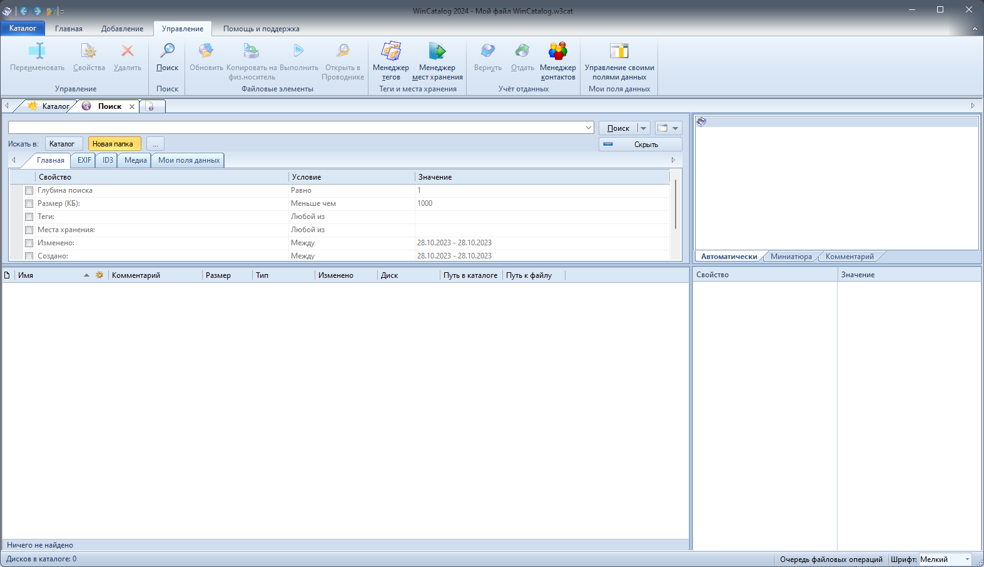Click the Удалить red X icon
The height and width of the screenshot is (567, 984).
128,51
